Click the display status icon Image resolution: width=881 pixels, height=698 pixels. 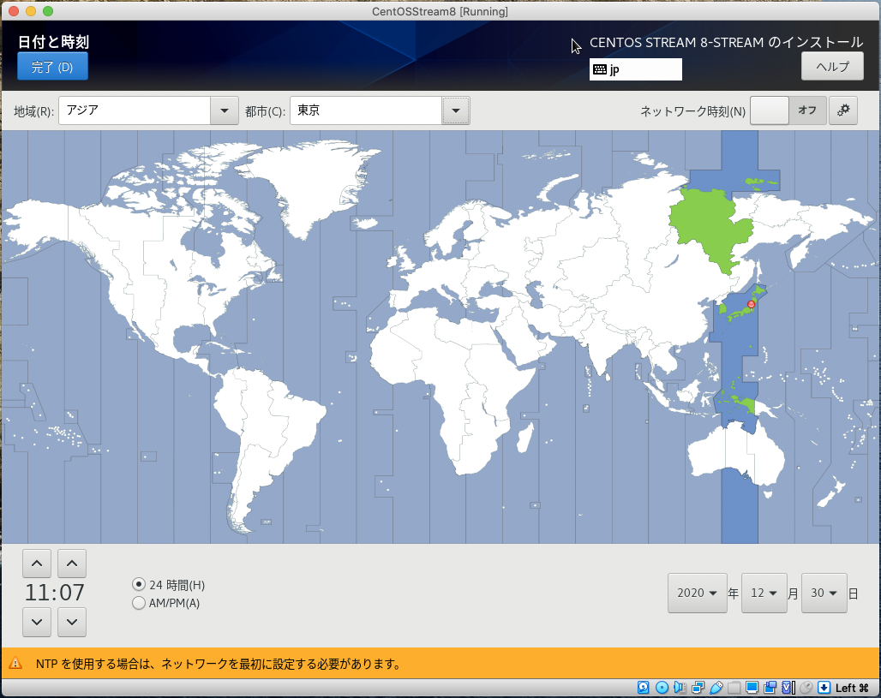coord(752,688)
